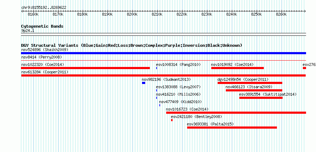Screen dimensions: 316x152
Task: Click the 8230k ruler tick label
Action: [x=207, y=15]
